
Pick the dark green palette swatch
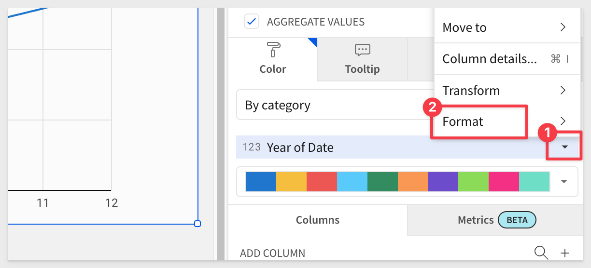(x=382, y=182)
